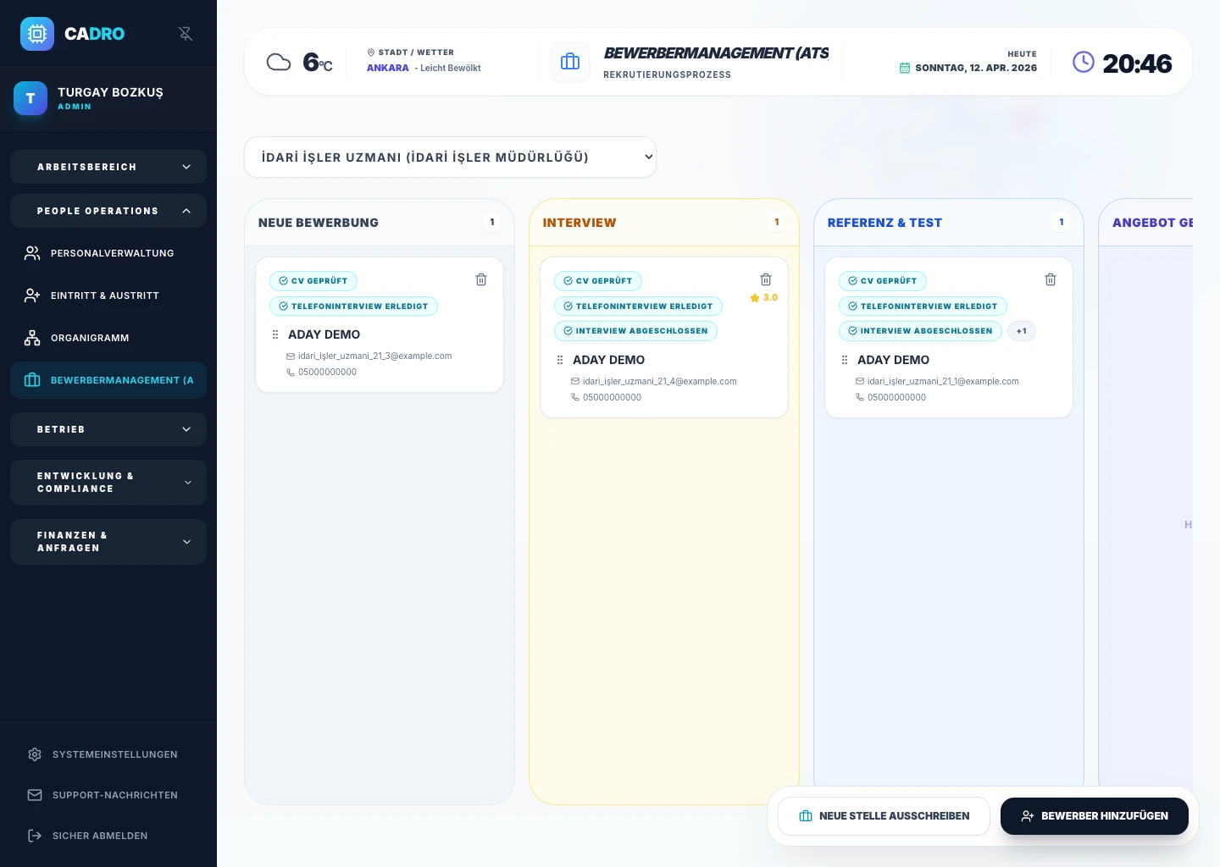The height and width of the screenshot is (867, 1220).
Task: Open Eintritt & Austritt page
Action: pyautogui.click(x=108, y=295)
